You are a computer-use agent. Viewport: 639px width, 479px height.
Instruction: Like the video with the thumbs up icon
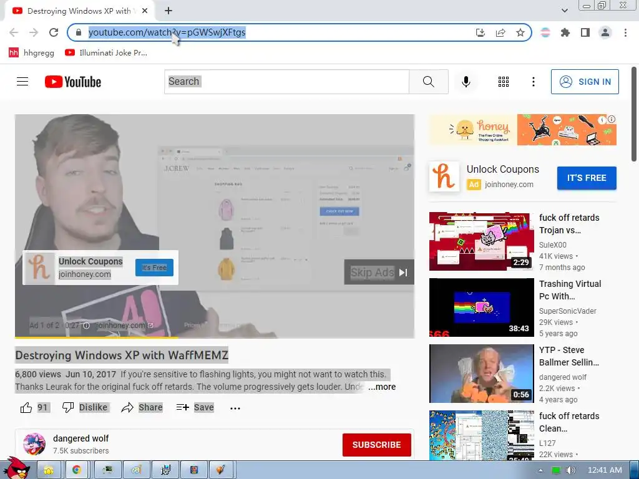(x=26, y=407)
